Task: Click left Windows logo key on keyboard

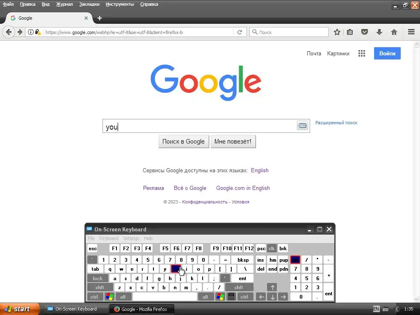Action: click(x=109, y=297)
